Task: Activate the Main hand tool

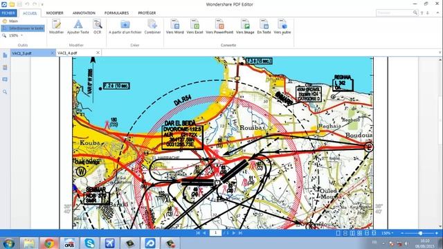Action: coord(10,21)
